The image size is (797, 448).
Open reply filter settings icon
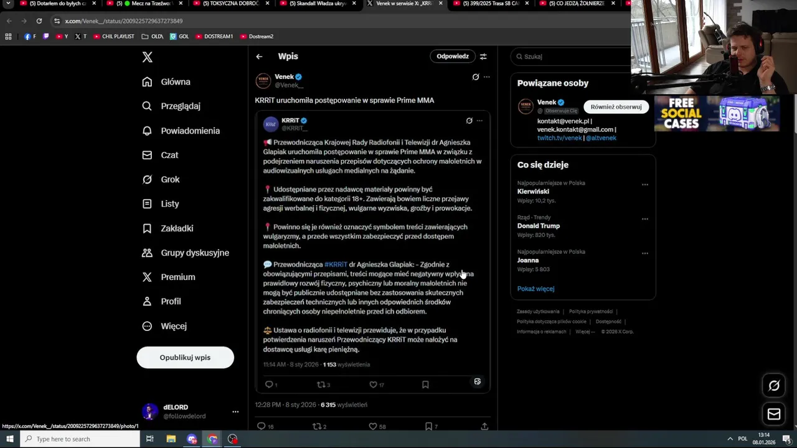(483, 57)
